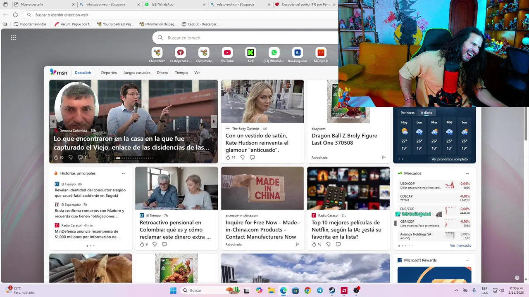
Task: Open the AliExpress shortcut
Action: [321, 53]
